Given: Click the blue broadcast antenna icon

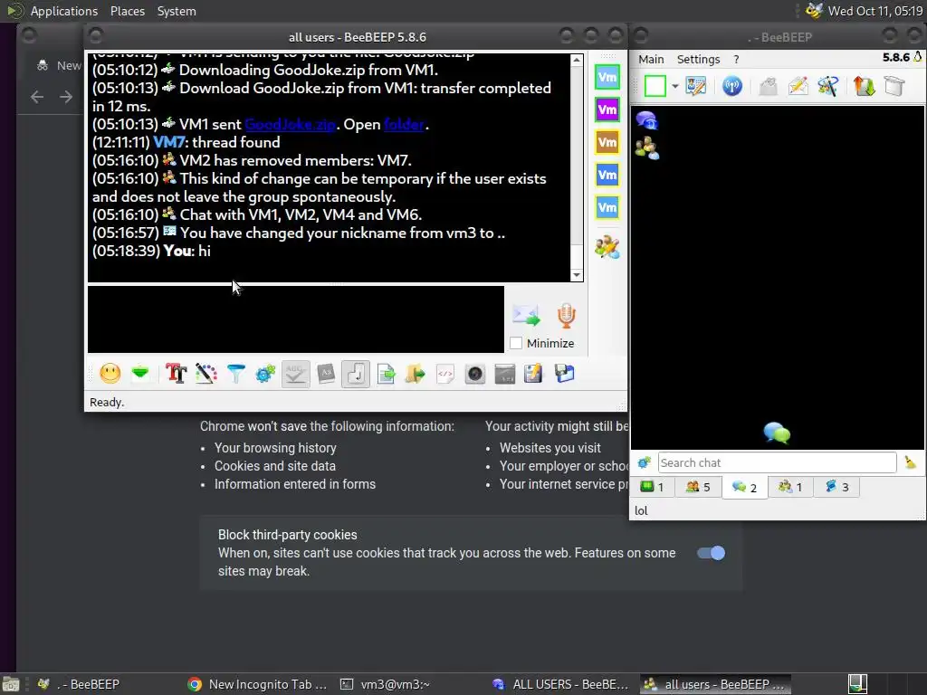Looking at the screenshot, I should 731,86.
